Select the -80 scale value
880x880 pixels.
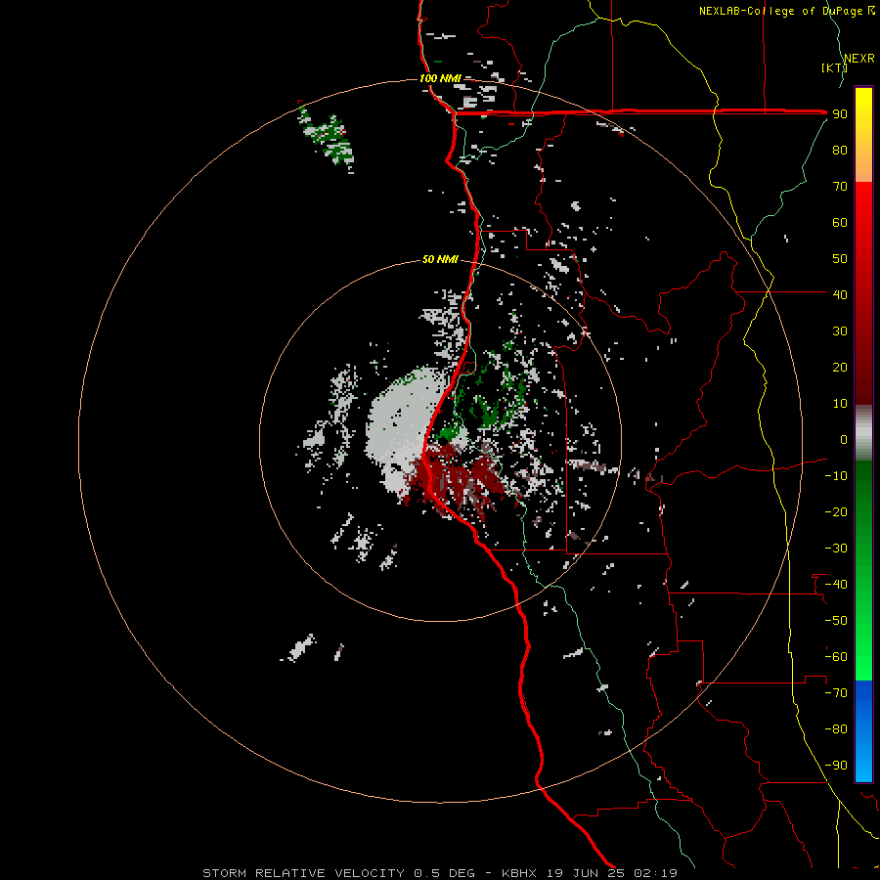[836, 729]
